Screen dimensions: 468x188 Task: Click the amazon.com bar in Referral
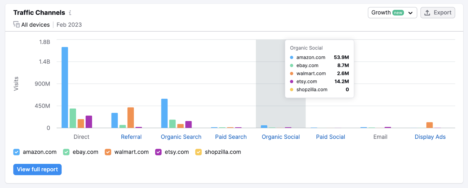click(x=115, y=120)
